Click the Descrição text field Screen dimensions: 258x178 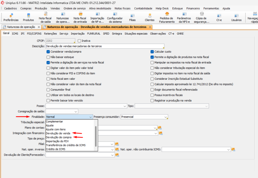(x=105, y=46)
